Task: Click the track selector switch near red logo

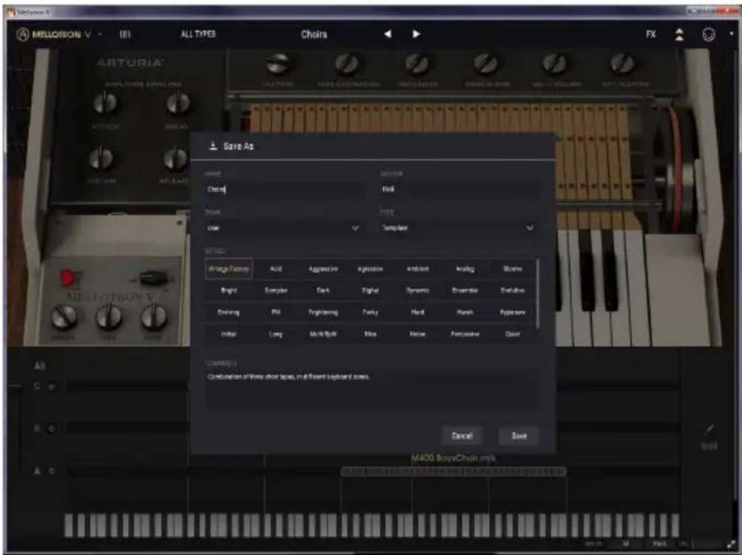Action: click(152, 278)
